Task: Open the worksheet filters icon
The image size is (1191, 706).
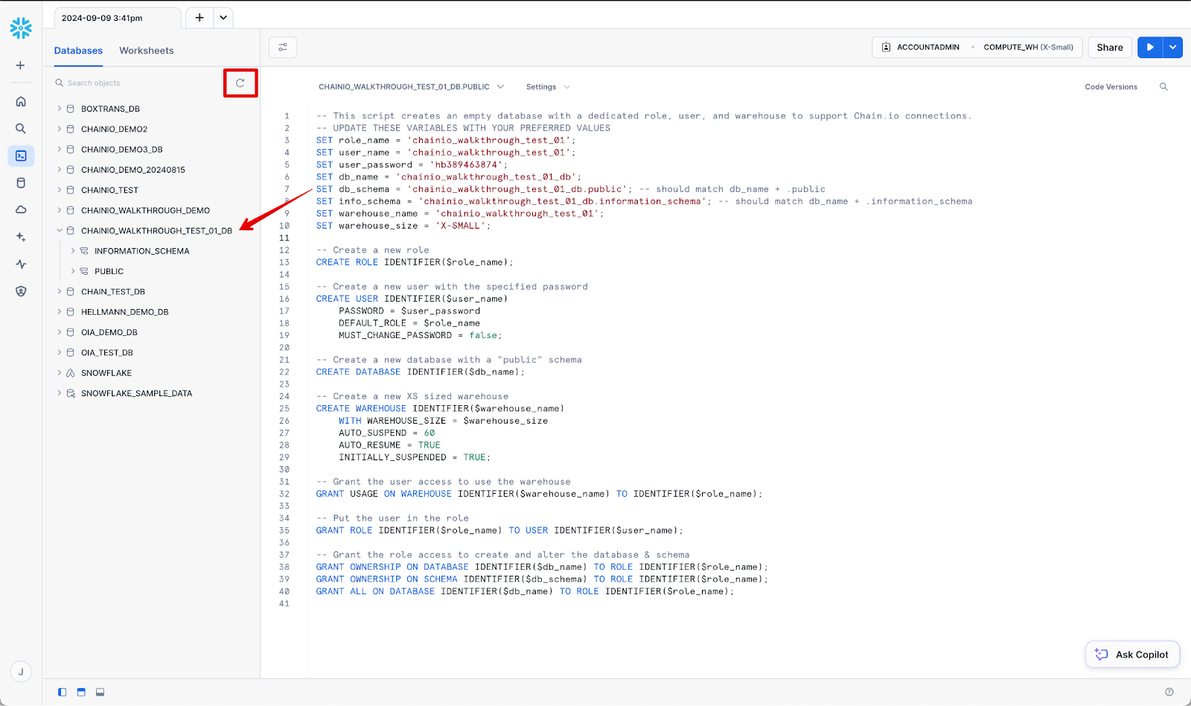Action: click(283, 48)
